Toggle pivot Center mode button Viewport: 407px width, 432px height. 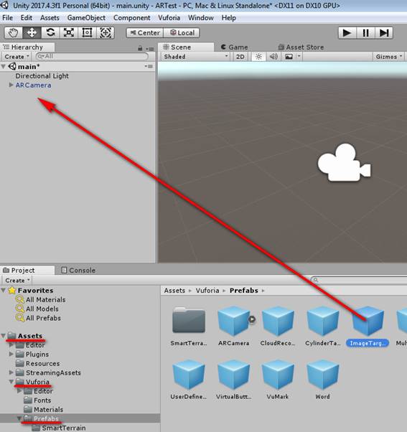pyautogui.click(x=145, y=33)
